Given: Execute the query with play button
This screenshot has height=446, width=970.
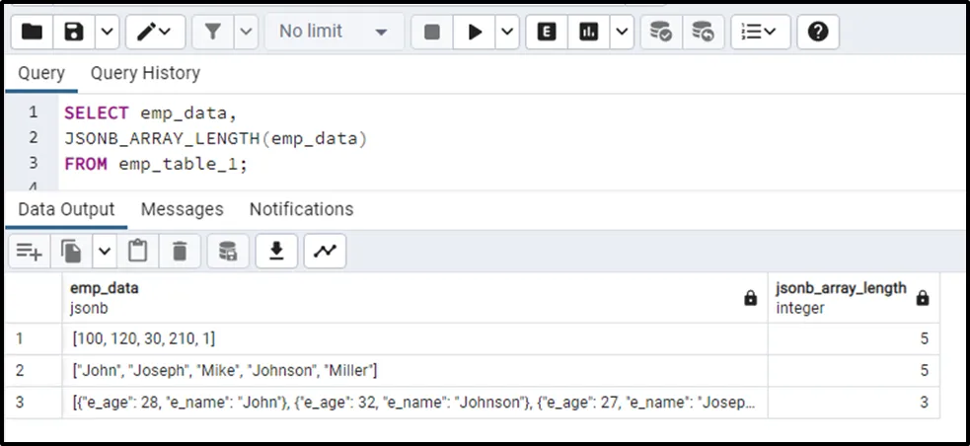Looking at the screenshot, I should click(x=475, y=32).
